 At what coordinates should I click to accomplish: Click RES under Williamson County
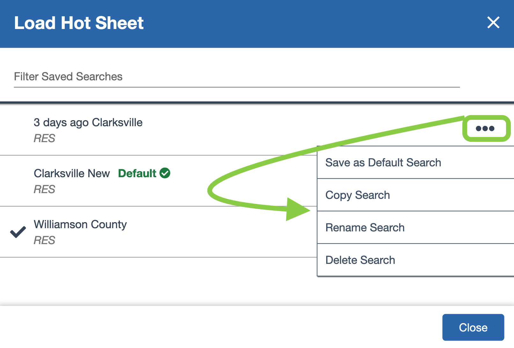click(x=44, y=240)
